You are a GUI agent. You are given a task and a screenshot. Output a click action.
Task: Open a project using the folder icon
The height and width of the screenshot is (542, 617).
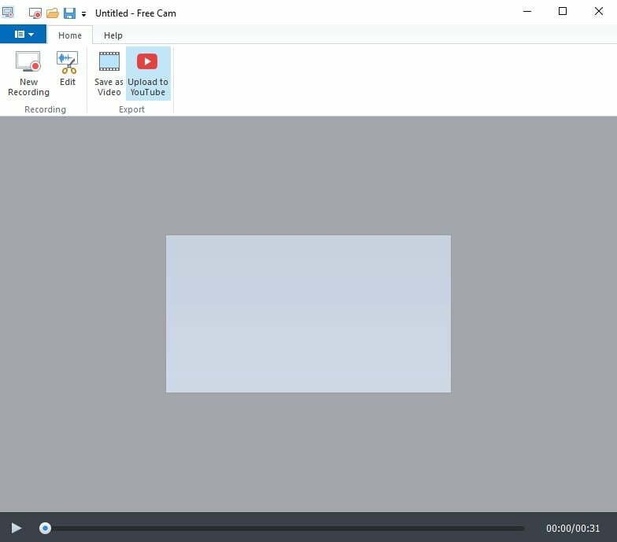pyautogui.click(x=52, y=13)
